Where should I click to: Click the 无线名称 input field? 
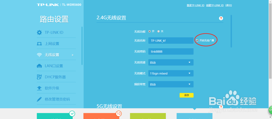pyautogui.click(x=171, y=41)
